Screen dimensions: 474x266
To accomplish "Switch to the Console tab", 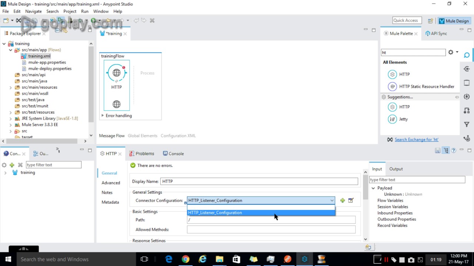I will pos(173,154).
